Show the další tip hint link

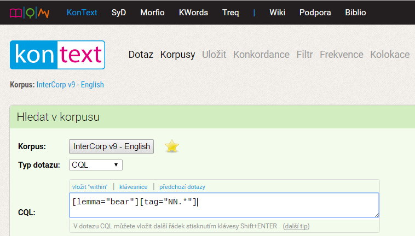point(296,226)
